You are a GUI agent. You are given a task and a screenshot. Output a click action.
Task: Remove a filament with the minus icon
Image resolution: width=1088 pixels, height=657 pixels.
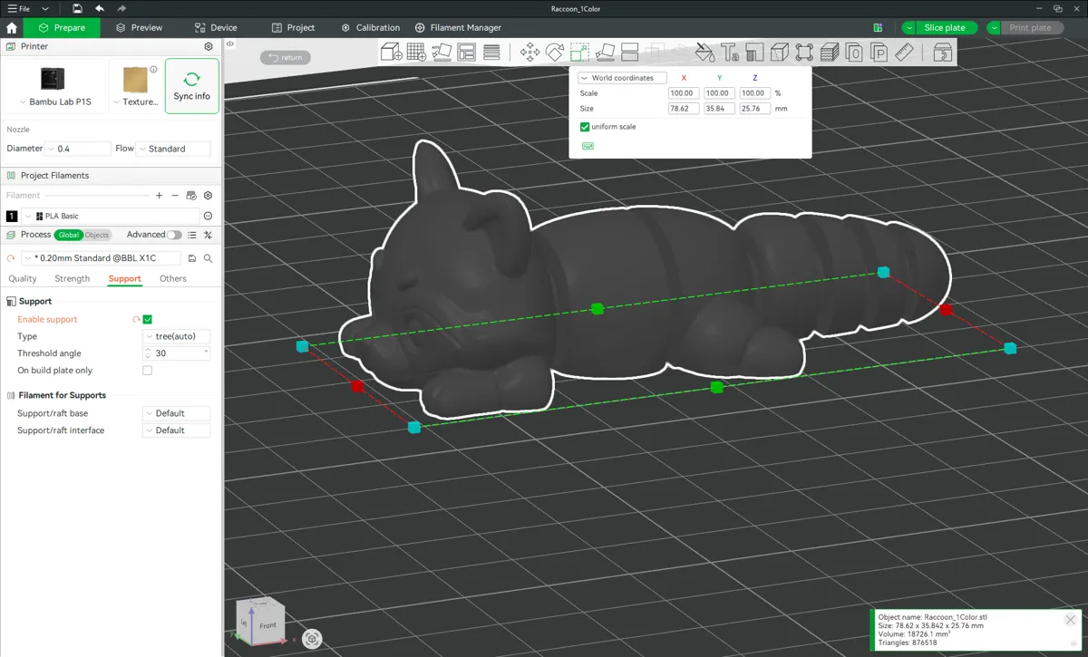pyautogui.click(x=175, y=195)
